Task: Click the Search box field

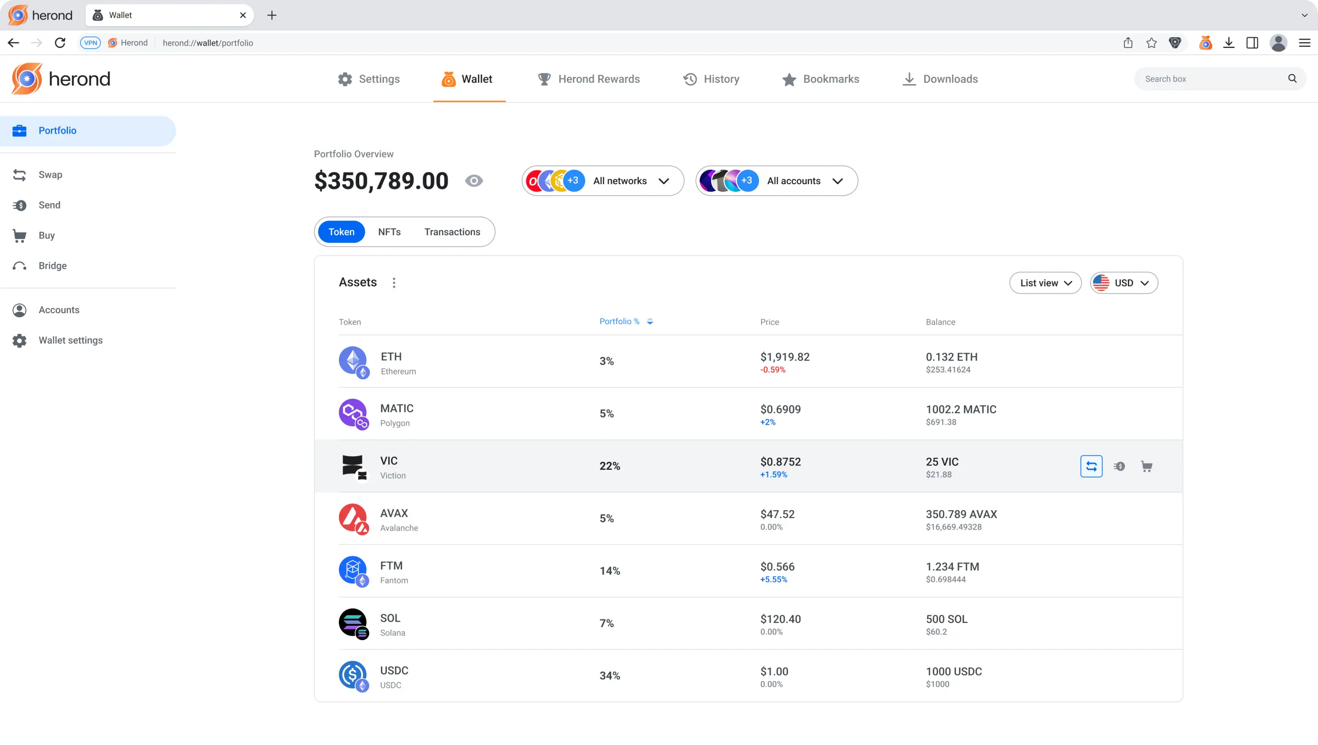Action: click(x=1220, y=79)
